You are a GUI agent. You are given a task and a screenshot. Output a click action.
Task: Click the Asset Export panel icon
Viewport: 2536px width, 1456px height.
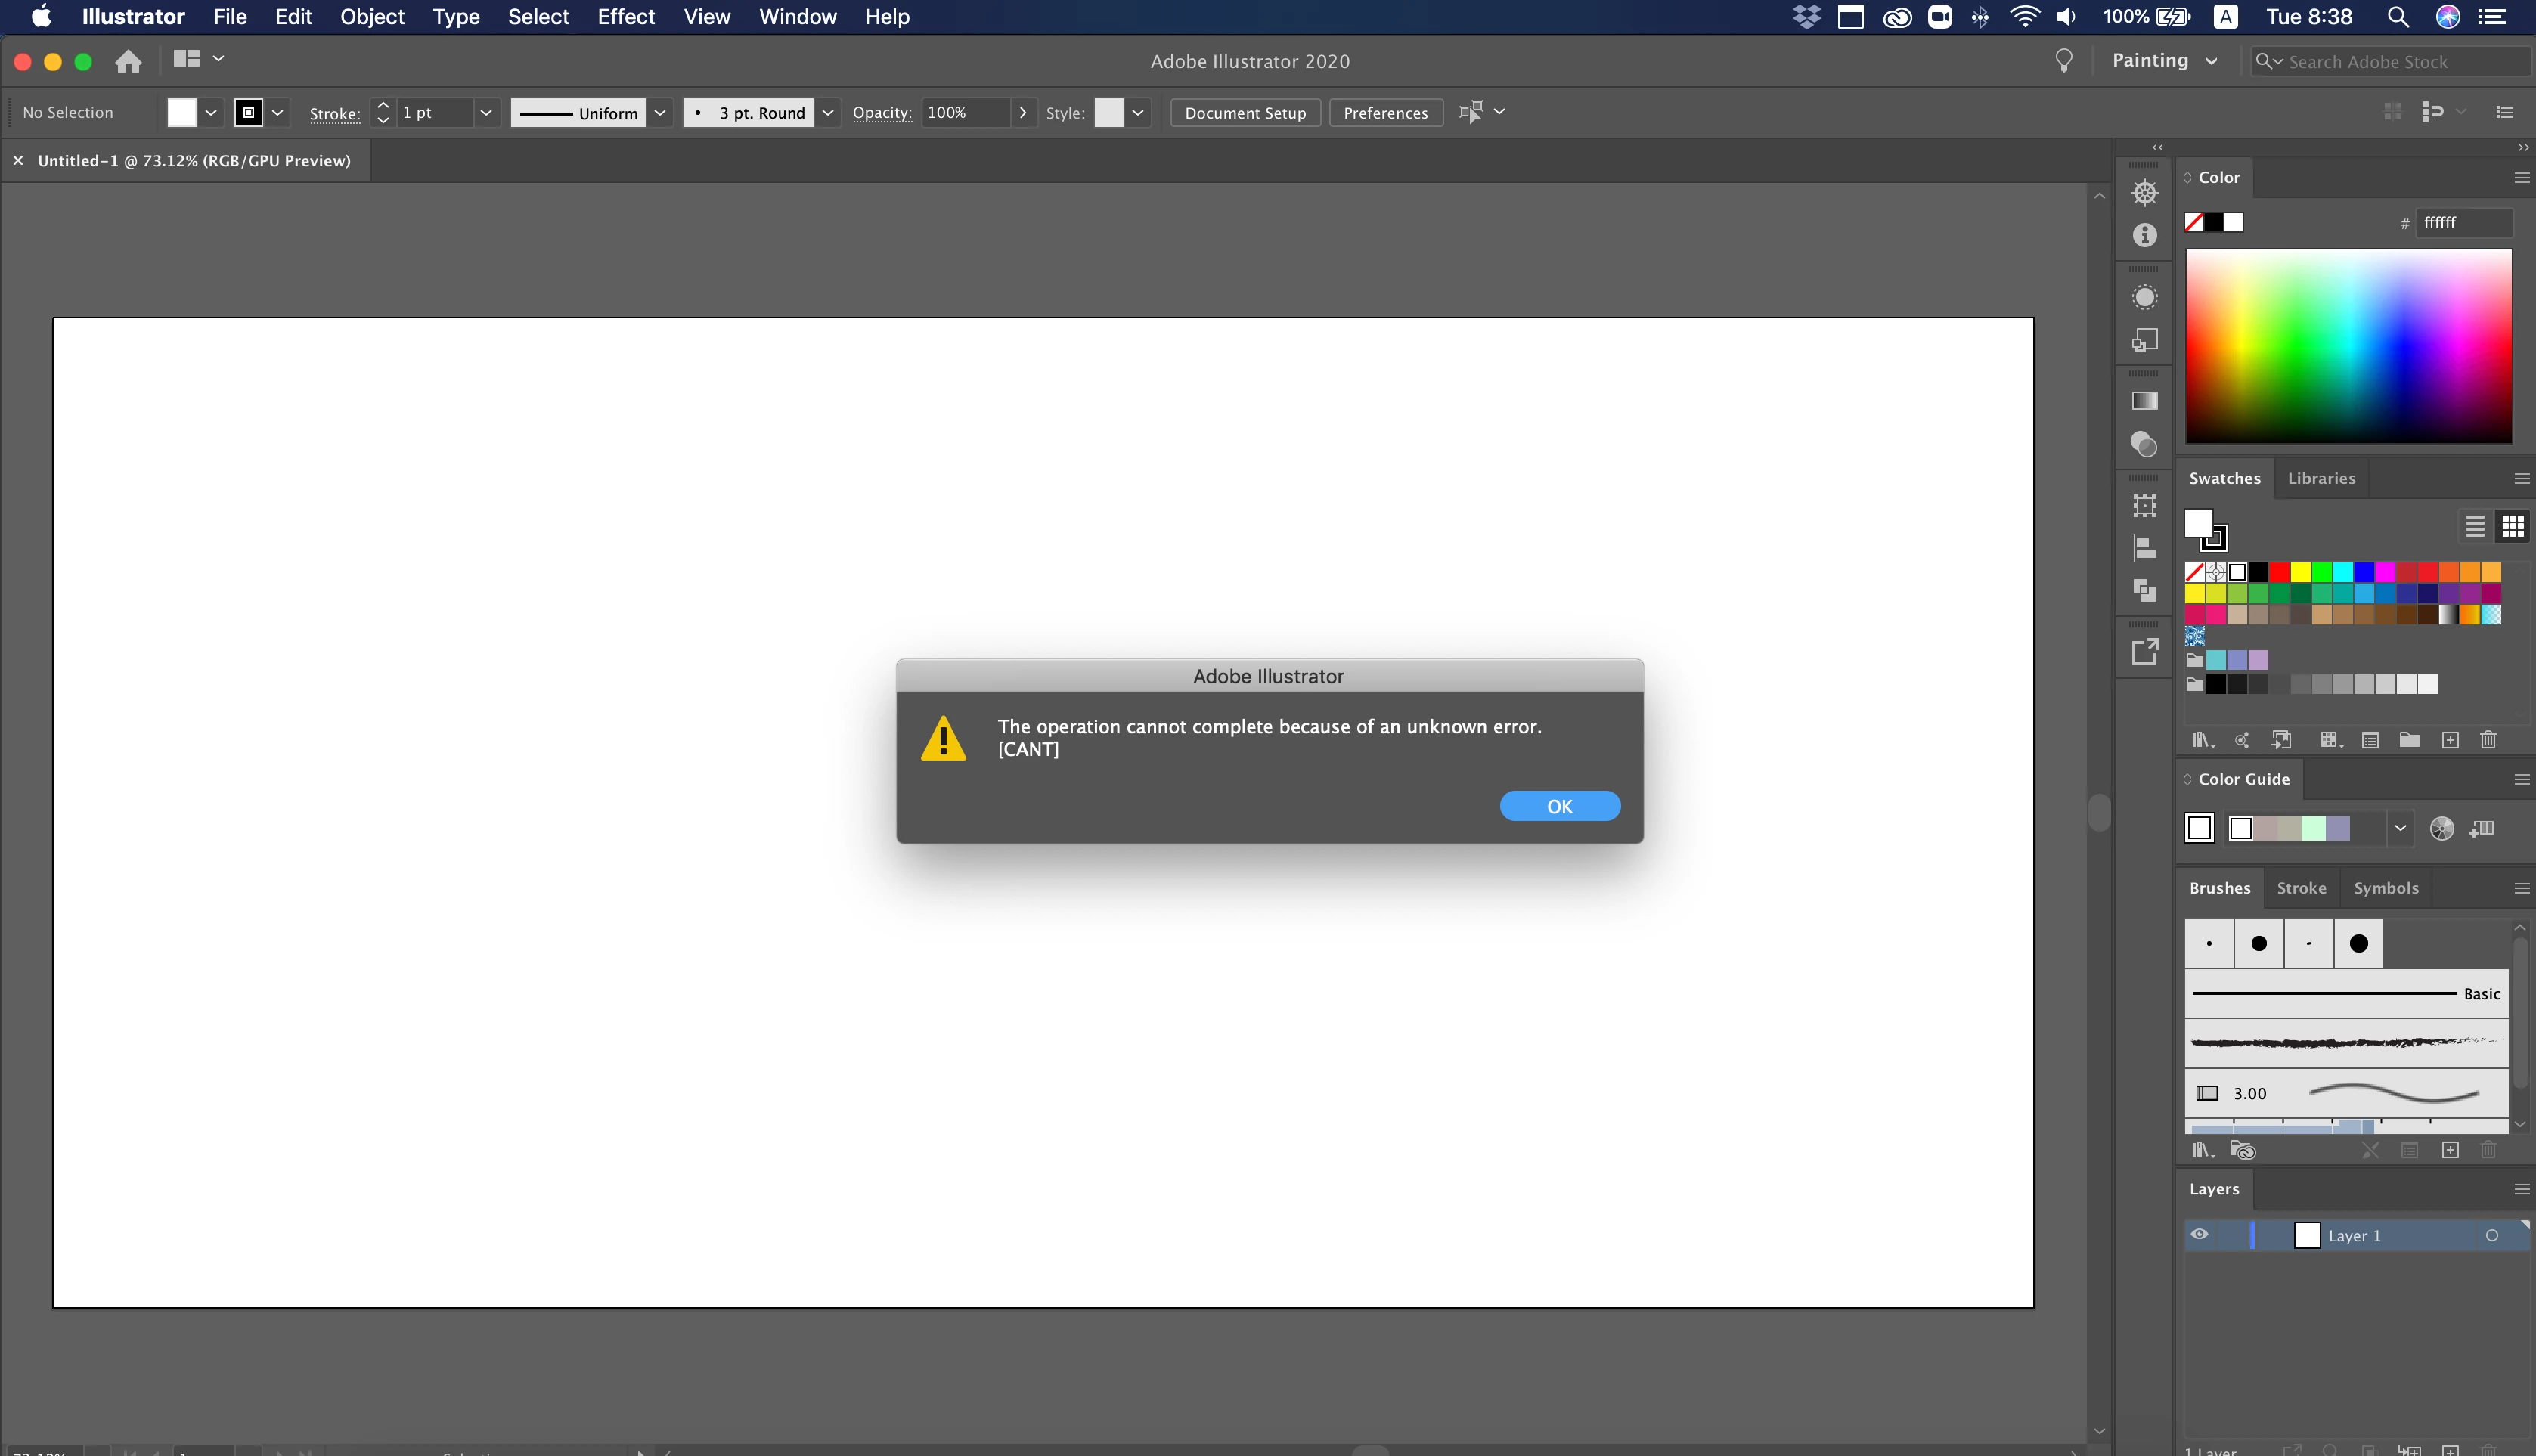pos(2144,653)
